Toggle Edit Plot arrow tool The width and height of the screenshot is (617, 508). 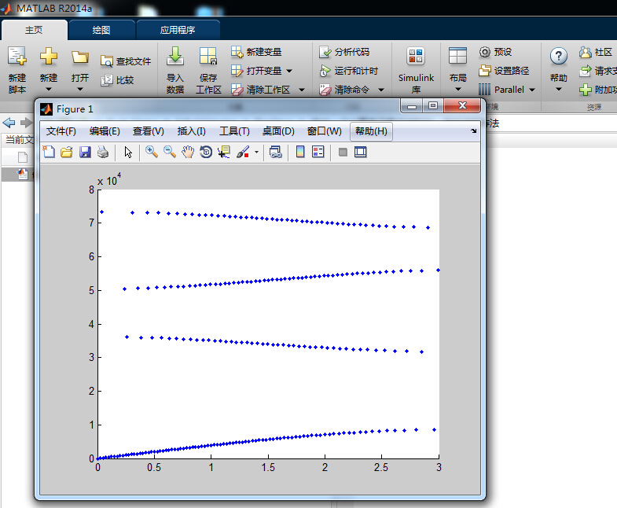(128, 152)
